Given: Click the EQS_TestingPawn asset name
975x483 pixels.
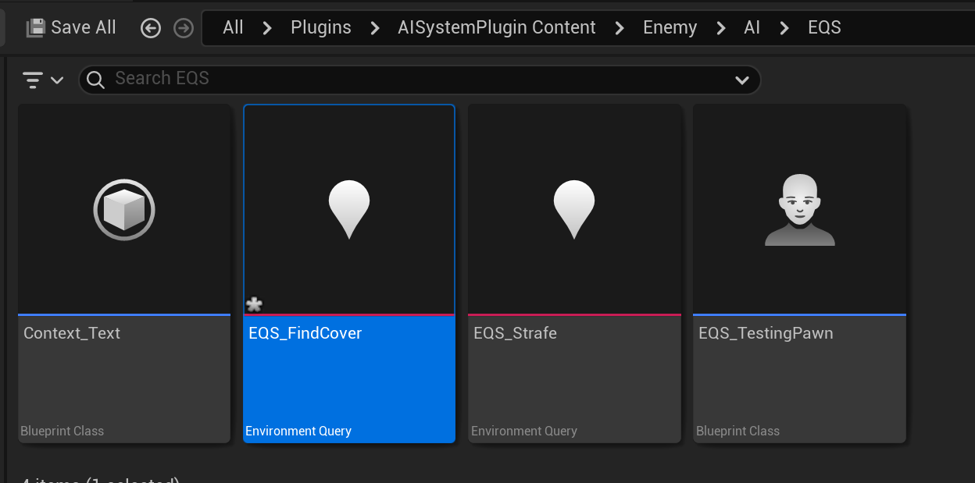Looking at the screenshot, I should coord(766,333).
